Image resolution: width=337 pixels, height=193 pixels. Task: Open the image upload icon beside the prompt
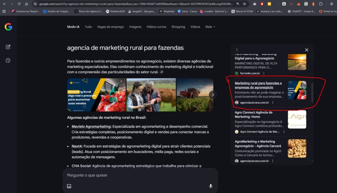click(69, 186)
